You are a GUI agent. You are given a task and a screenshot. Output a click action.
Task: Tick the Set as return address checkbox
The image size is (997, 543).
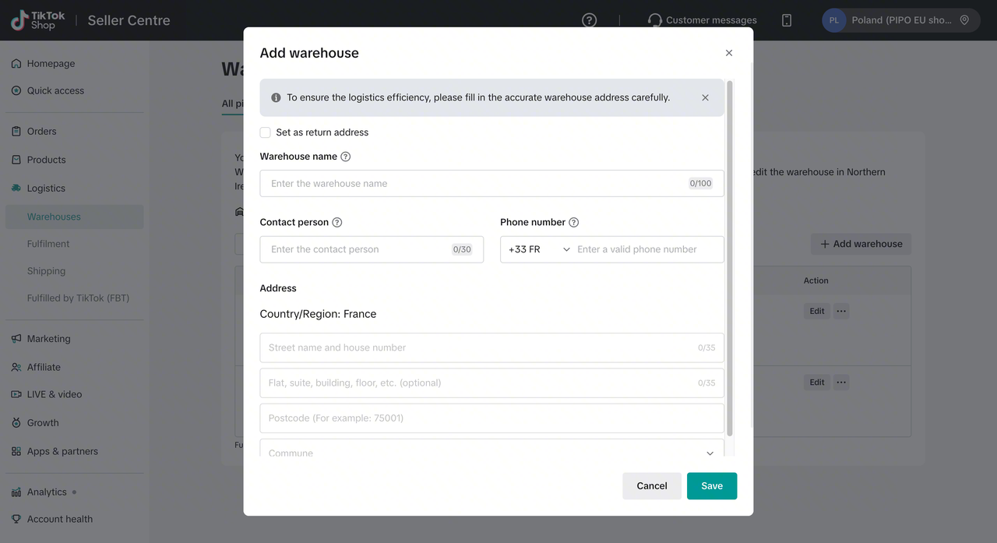[266, 132]
